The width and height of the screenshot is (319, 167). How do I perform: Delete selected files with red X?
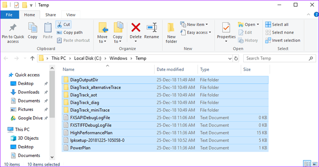pyautogui.click(x=136, y=28)
